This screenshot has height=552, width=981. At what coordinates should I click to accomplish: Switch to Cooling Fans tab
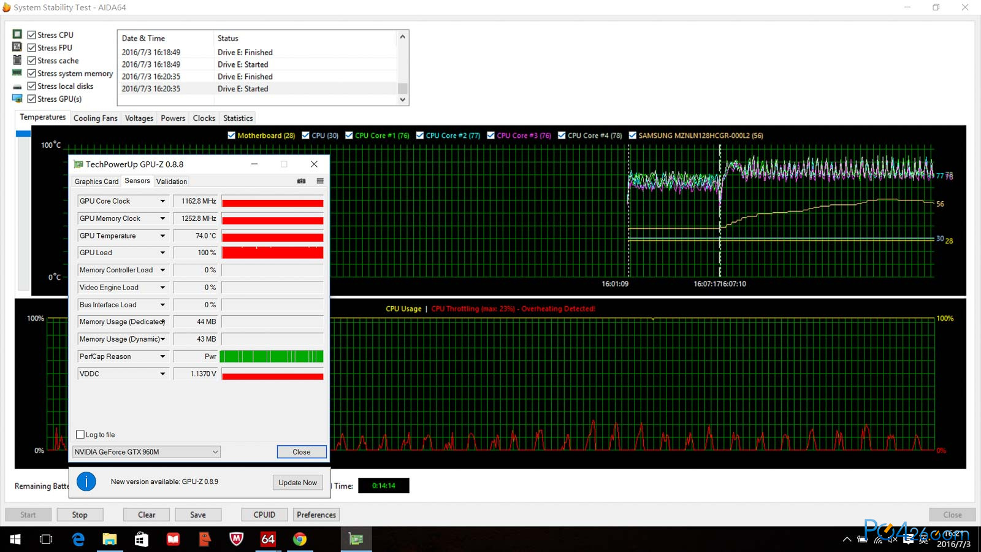(95, 118)
